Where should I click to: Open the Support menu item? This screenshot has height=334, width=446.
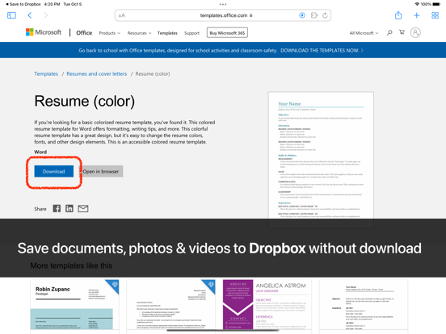point(191,33)
